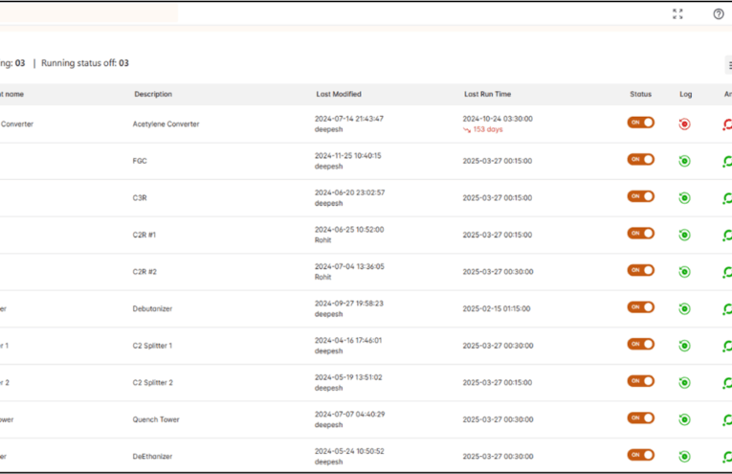
Task: Select the C2 Splitter 2 description cell
Action: click(152, 382)
